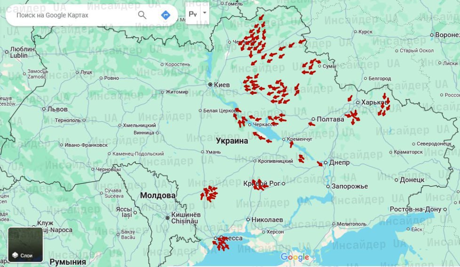Click the Запорожье city label
460x267 pixels.
click(x=349, y=186)
